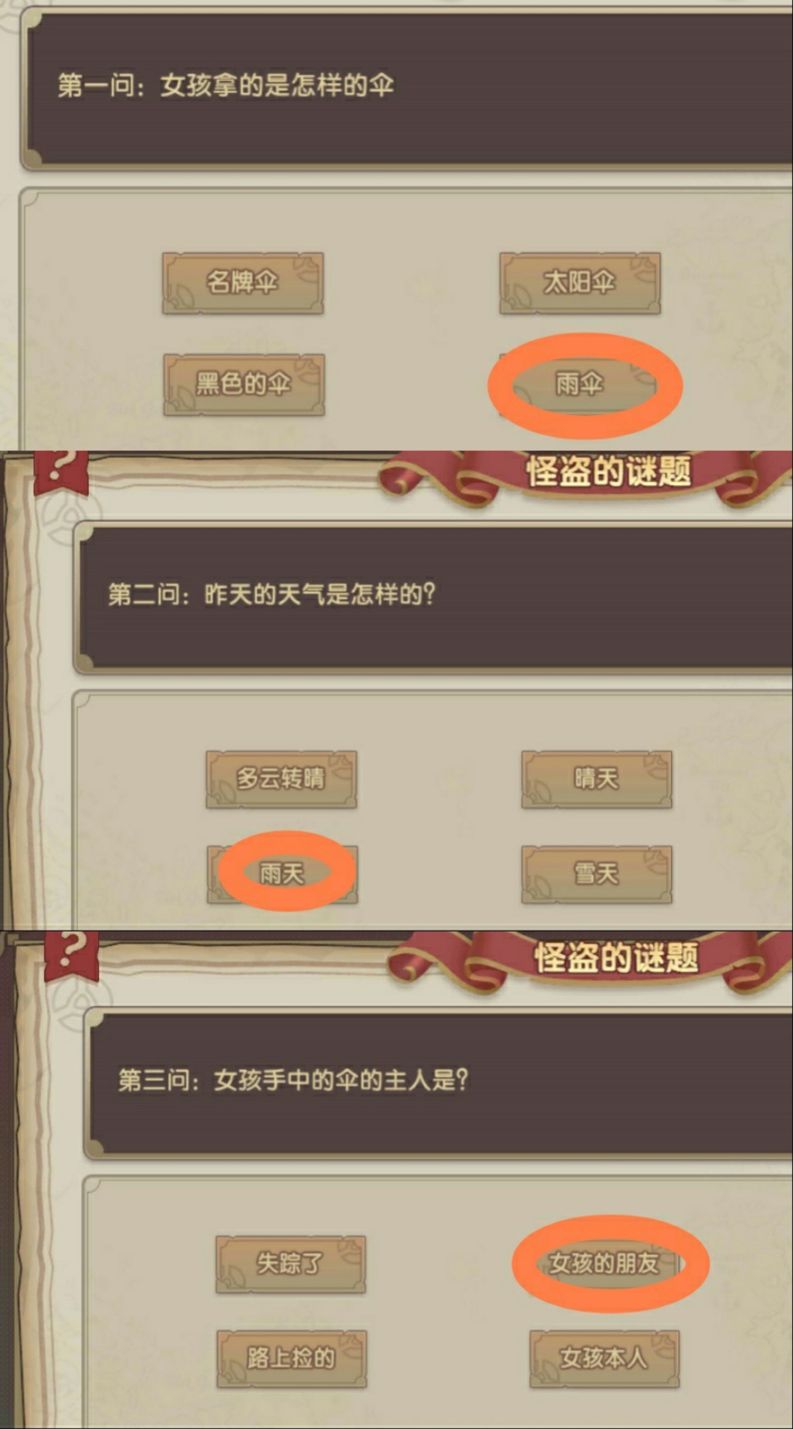The width and height of the screenshot is (793, 1429).
Task: Open the red question mark flag above 第二问
Action: coord(61,472)
